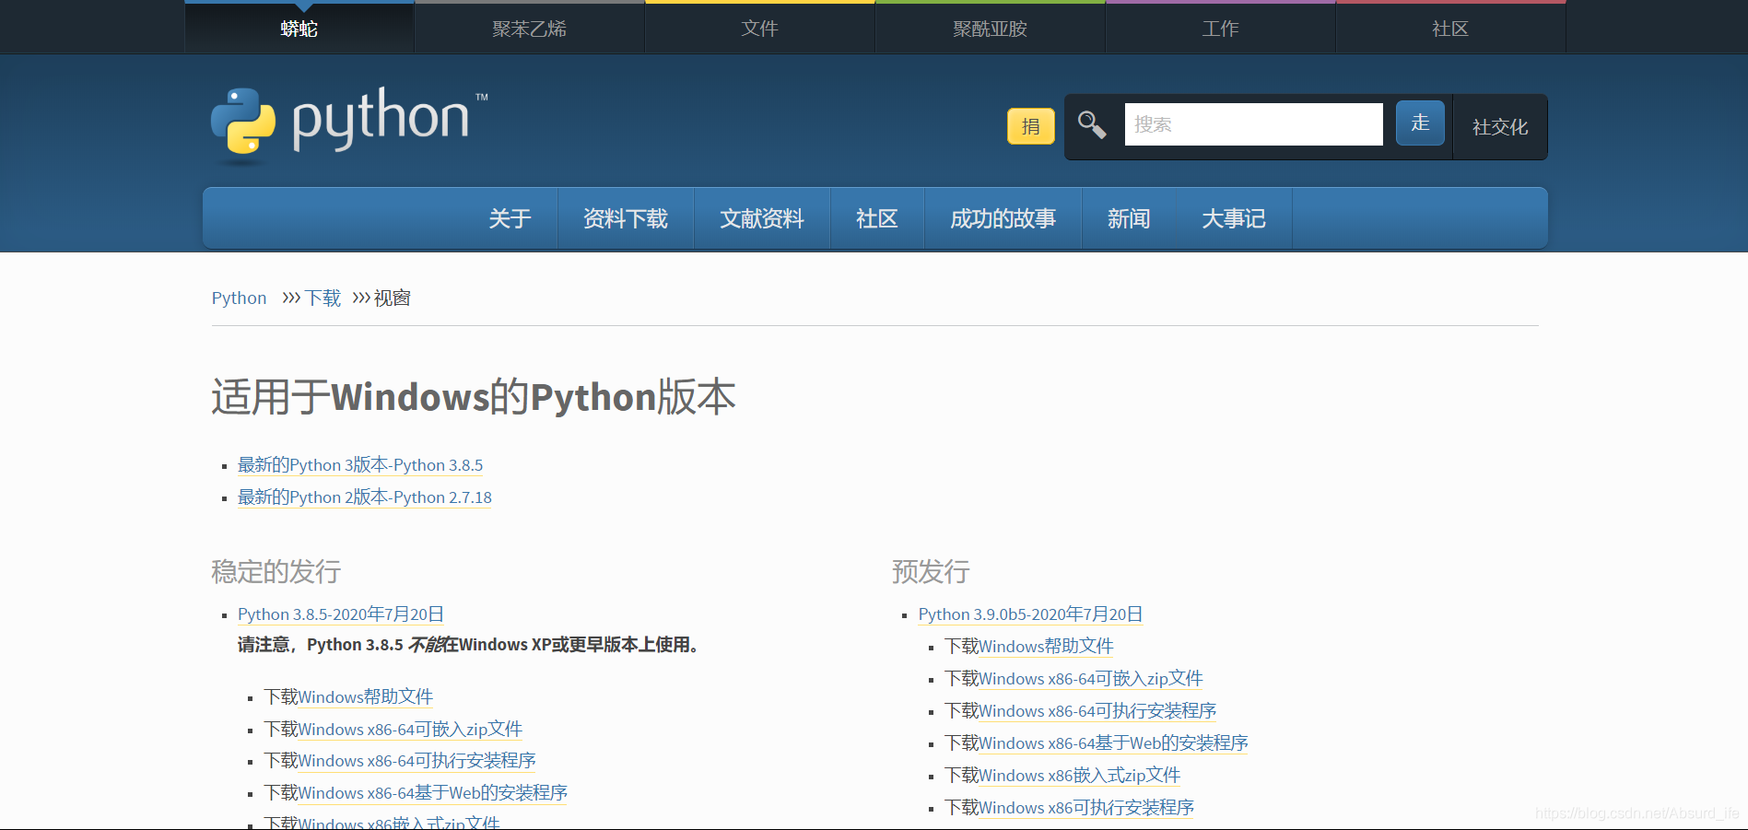1748x830 pixels.
Task: Open the Python 3.9.0b5-2020年7月20日 release link
Action: [x=1031, y=614]
